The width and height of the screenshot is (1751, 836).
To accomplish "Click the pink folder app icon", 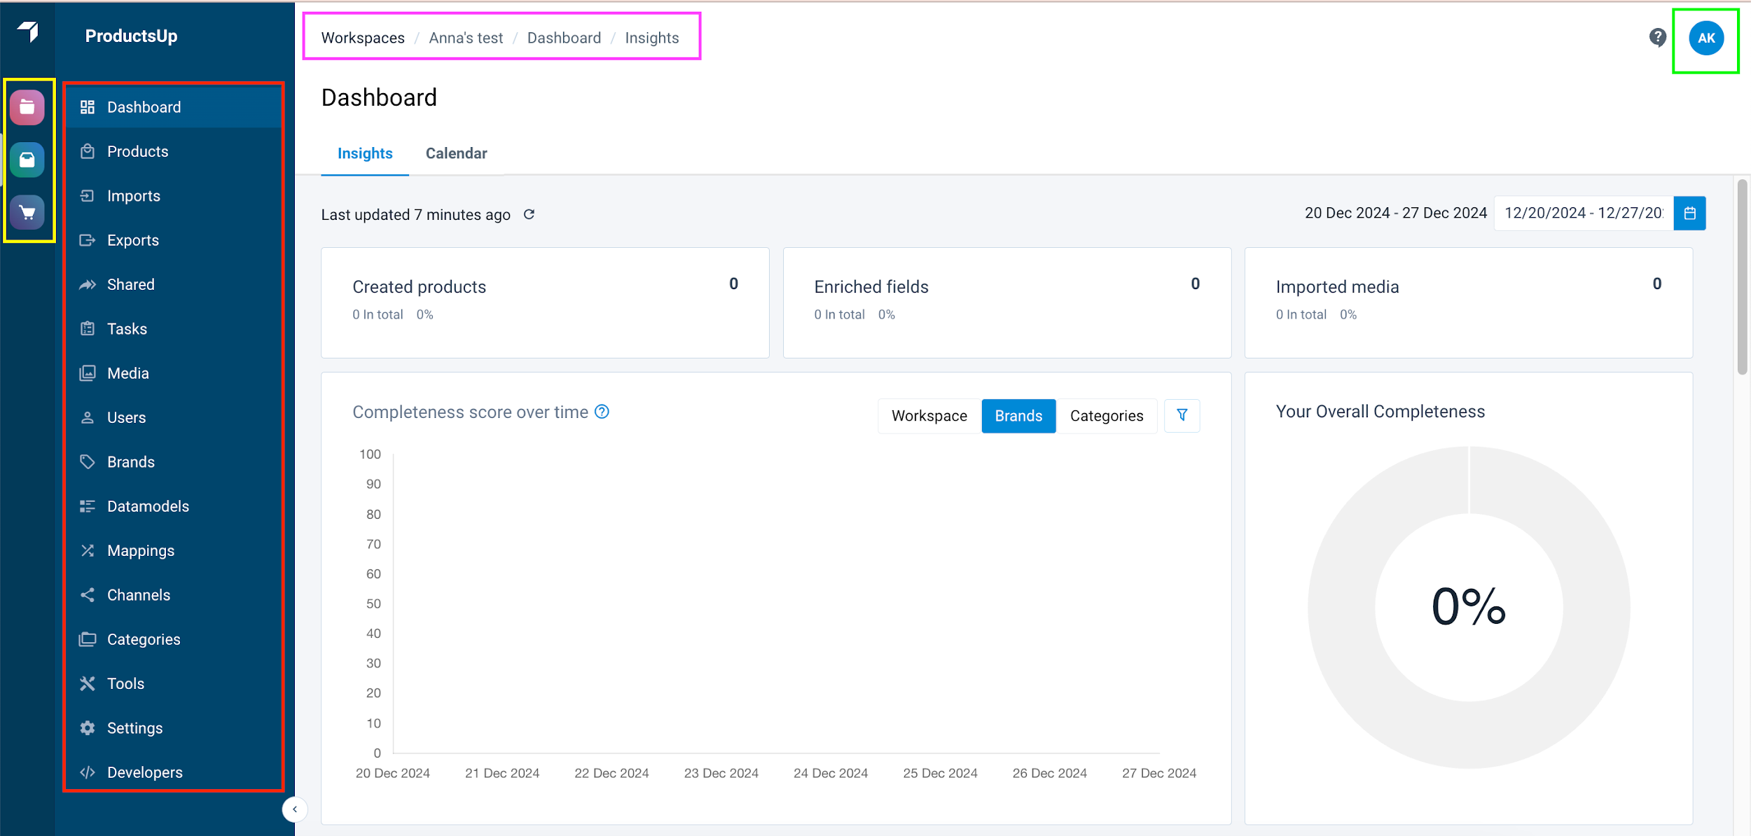I will point(27,107).
